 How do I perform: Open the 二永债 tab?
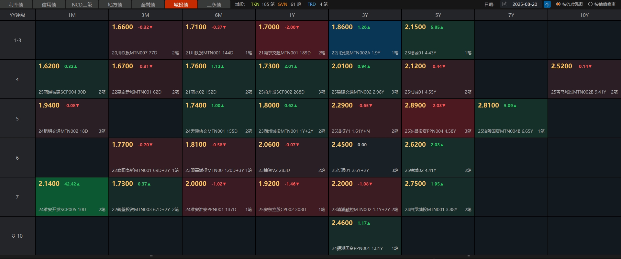point(214,5)
